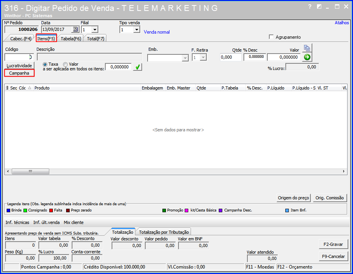
Task: Click the light blue Item Bnf. swatch
Action: pos(287,210)
